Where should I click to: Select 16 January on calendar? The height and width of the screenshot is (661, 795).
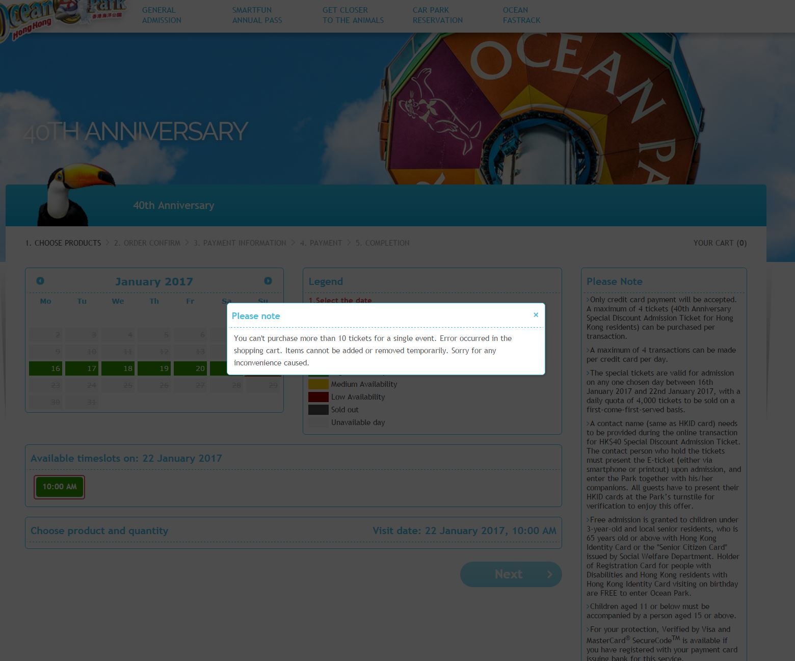pos(46,368)
